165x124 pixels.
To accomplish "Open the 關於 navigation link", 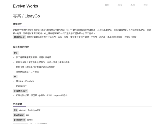I will click(107, 5).
